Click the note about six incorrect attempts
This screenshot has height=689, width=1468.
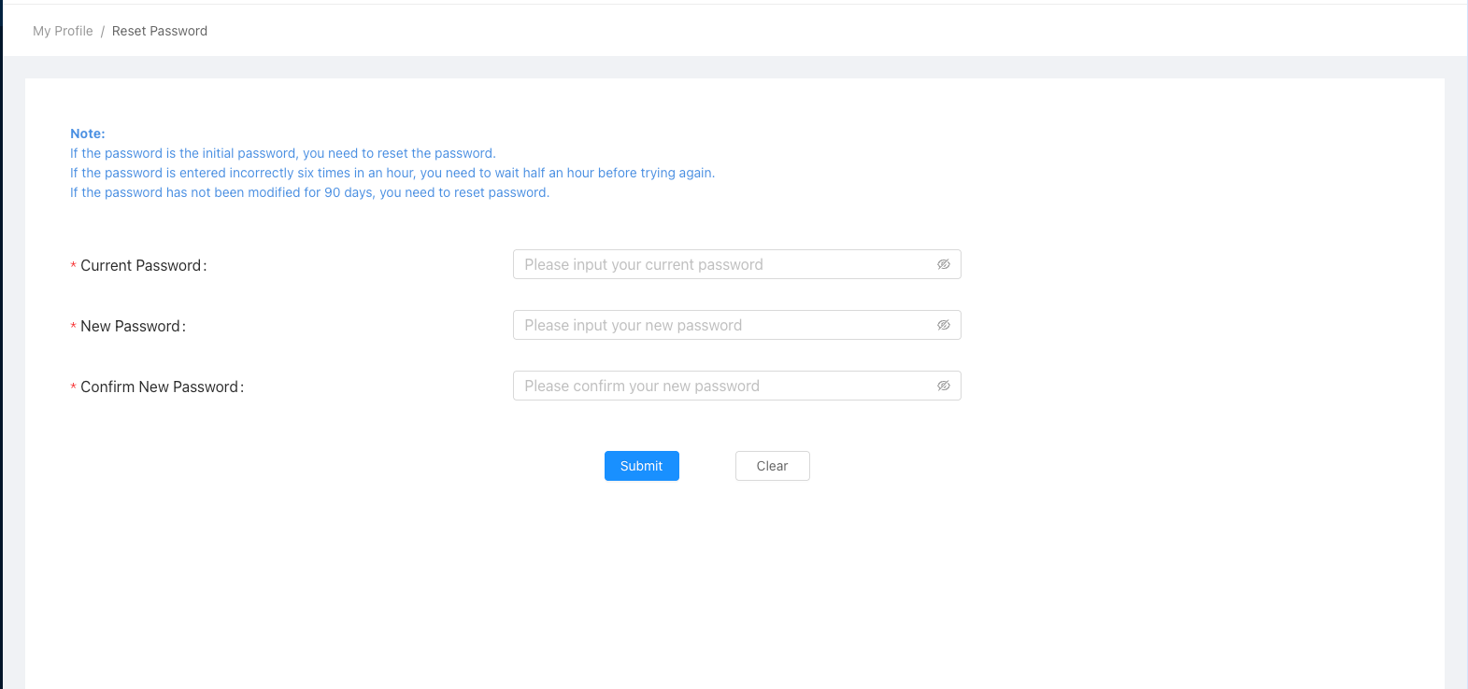392,173
